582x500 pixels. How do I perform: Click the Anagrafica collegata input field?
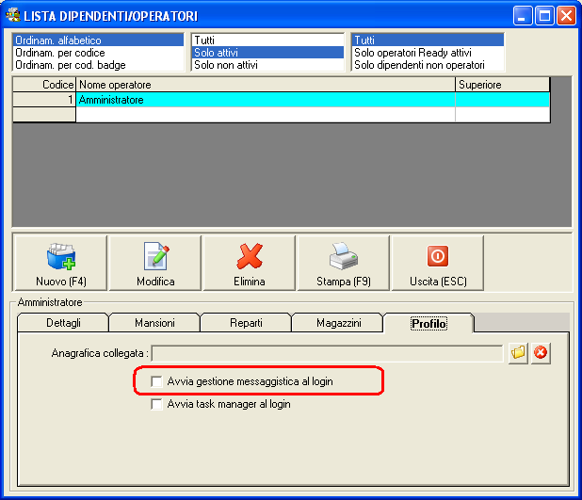pyautogui.click(x=327, y=353)
